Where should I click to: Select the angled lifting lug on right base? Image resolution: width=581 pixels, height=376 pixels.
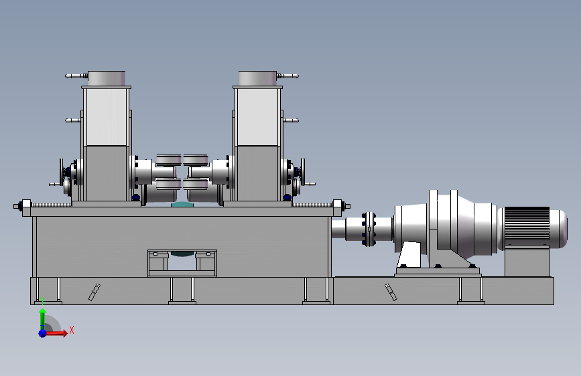click(x=391, y=292)
